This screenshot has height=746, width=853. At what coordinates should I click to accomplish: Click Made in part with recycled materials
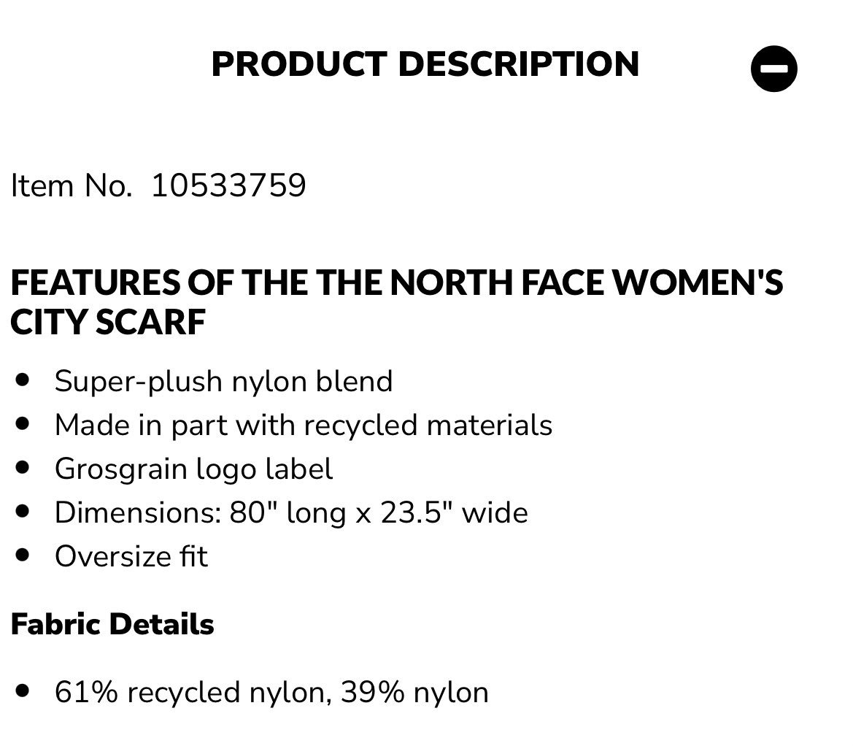point(304,425)
